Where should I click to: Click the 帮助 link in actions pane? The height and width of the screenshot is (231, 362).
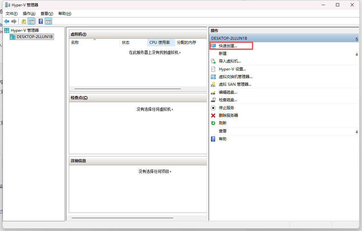[223, 139]
